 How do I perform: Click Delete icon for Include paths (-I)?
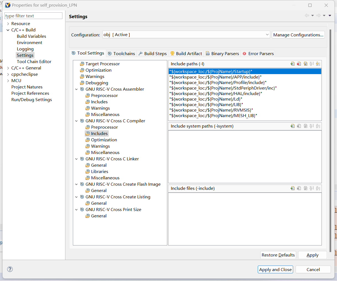point(299,64)
